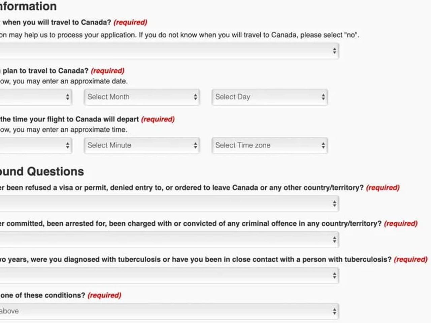Screen dimensions: 431x323
Task: Open the refused visa or permit dropdown
Action: (169, 204)
